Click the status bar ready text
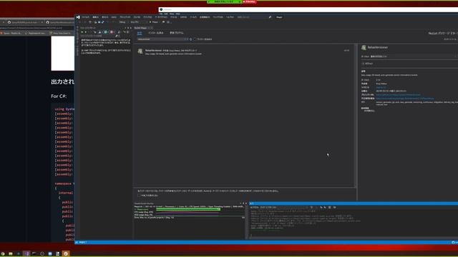The height and width of the screenshot is (257, 458). 83,243
